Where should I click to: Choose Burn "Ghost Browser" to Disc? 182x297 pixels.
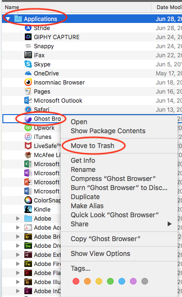(x=119, y=188)
